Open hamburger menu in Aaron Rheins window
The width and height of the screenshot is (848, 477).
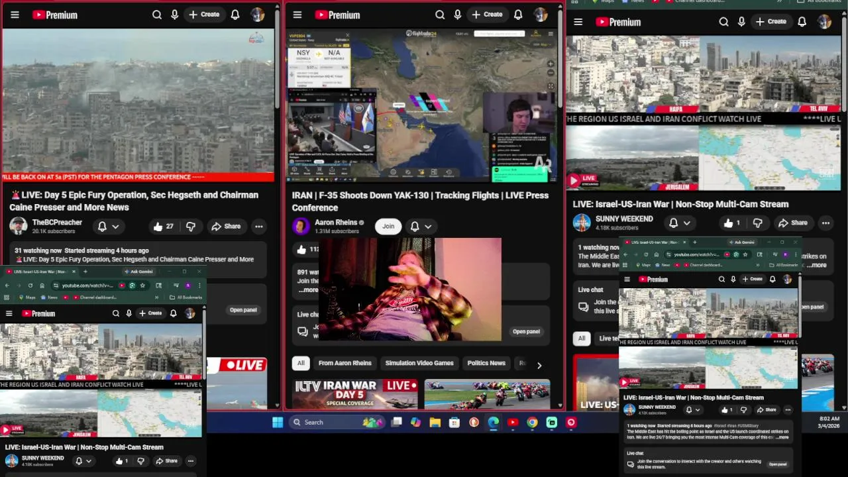297,15
